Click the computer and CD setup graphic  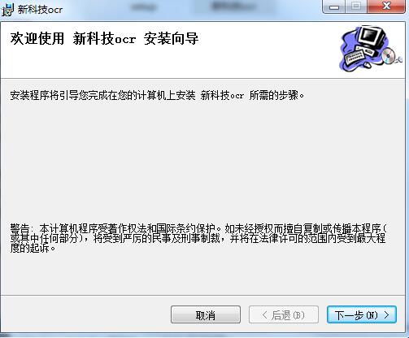click(x=371, y=49)
